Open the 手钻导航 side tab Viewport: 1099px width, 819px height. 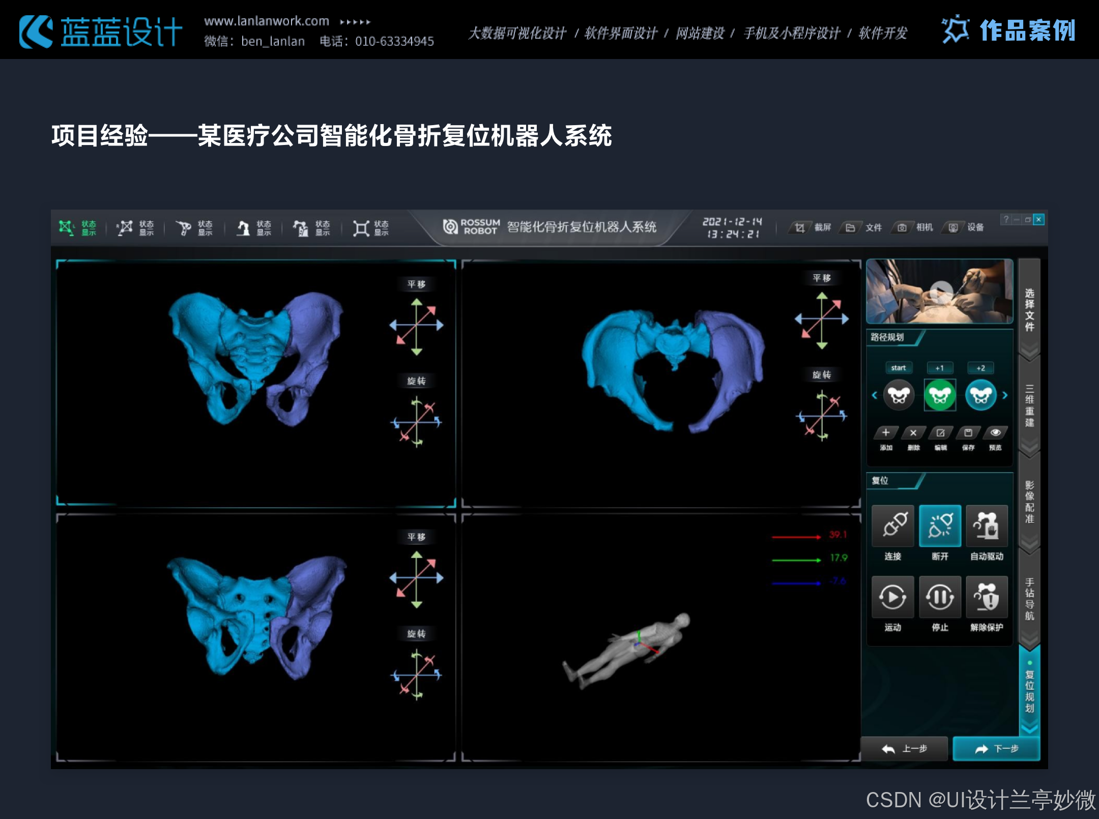click(1029, 599)
